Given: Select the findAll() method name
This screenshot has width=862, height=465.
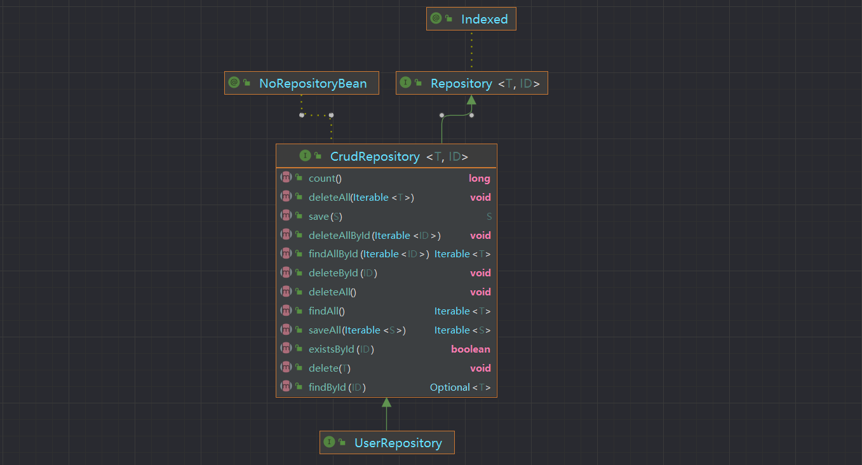Looking at the screenshot, I should (327, 311).
